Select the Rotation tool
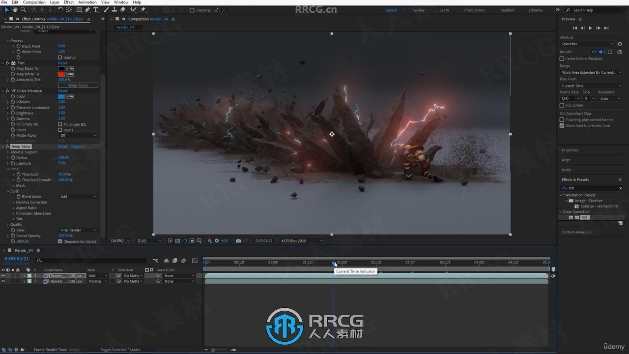Viewport: 629px width, 354px height. (60, 10)
